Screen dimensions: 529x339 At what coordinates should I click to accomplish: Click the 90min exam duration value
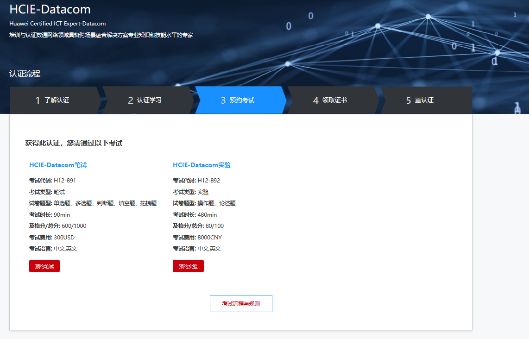pyautogui.click(x=62, y=215)
